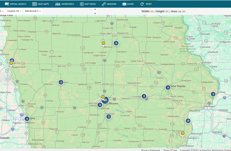Select the yellow pin near Burlington
The height and width of the screenshot is (151, 231).
point(183,134)
